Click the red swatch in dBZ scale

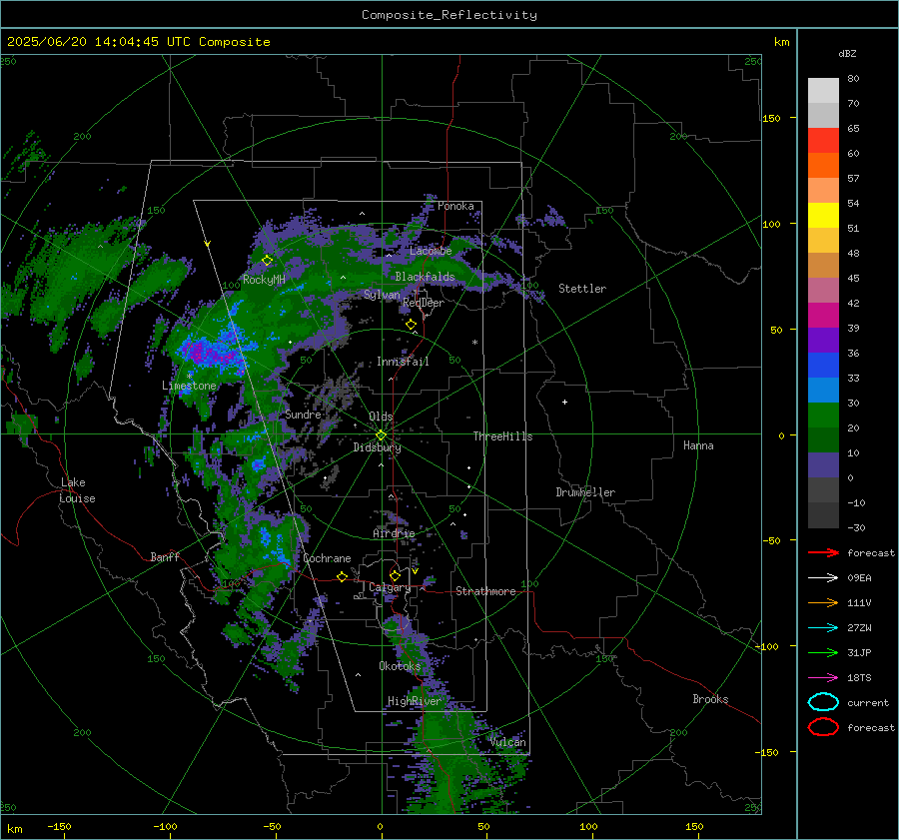coord(823,141)
